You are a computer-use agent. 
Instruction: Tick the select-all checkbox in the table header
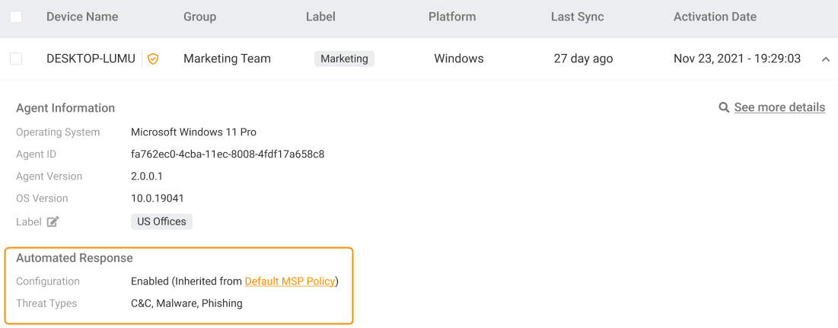pyautogui.click(x=16, y=17)
